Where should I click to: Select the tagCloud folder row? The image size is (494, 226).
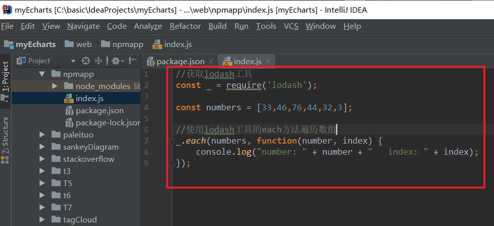click(76, 219)
